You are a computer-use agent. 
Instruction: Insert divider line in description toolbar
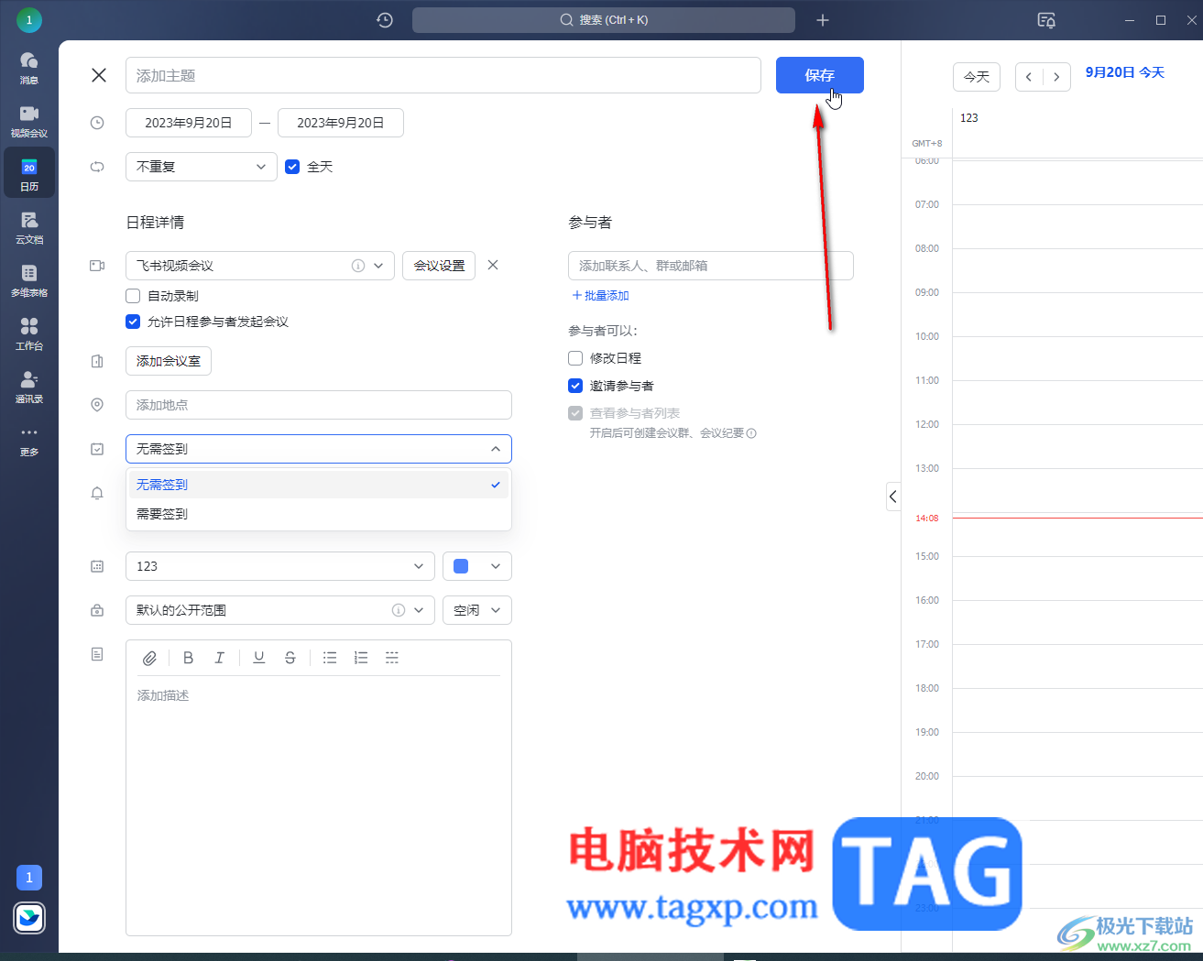(392, 658)
